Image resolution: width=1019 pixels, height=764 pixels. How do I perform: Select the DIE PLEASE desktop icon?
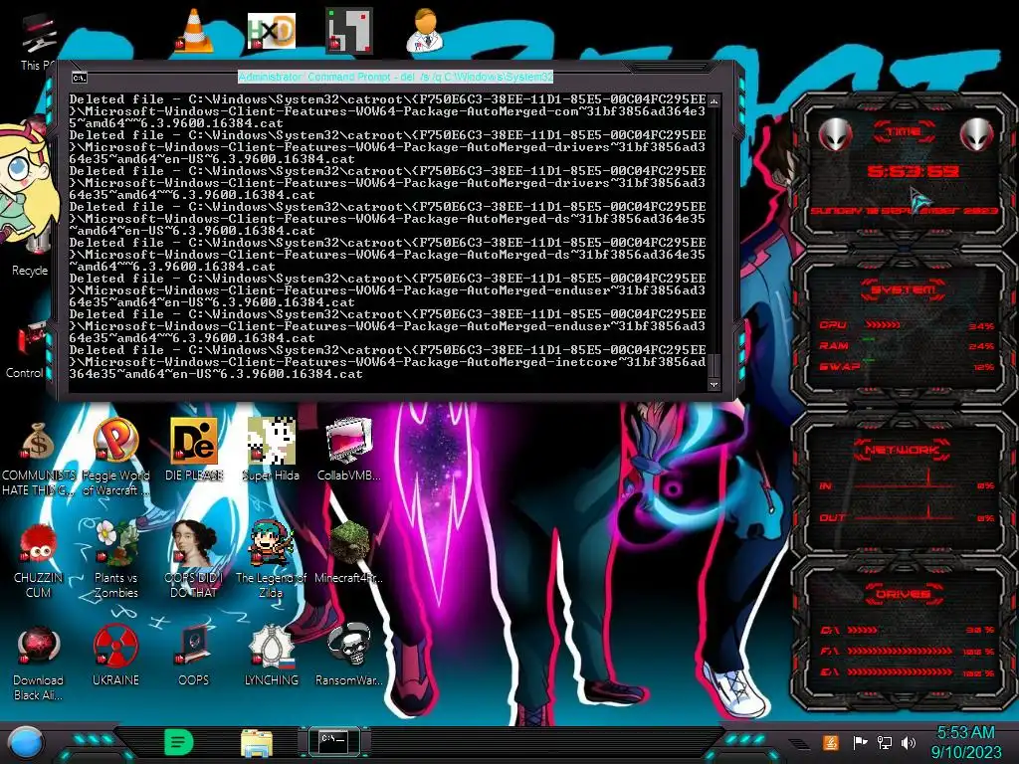click(x=194, y=450)
